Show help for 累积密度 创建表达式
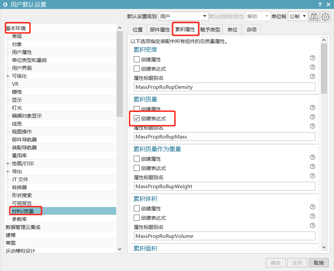Viewport: 334px width, 271px height. pyautogui.click(x=312, y=67)
